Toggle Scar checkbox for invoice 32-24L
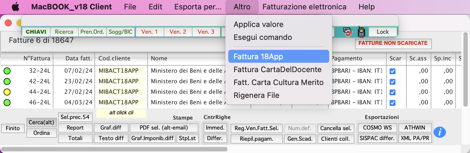Viewport: 470px width, 153px height. click(392, 71)
